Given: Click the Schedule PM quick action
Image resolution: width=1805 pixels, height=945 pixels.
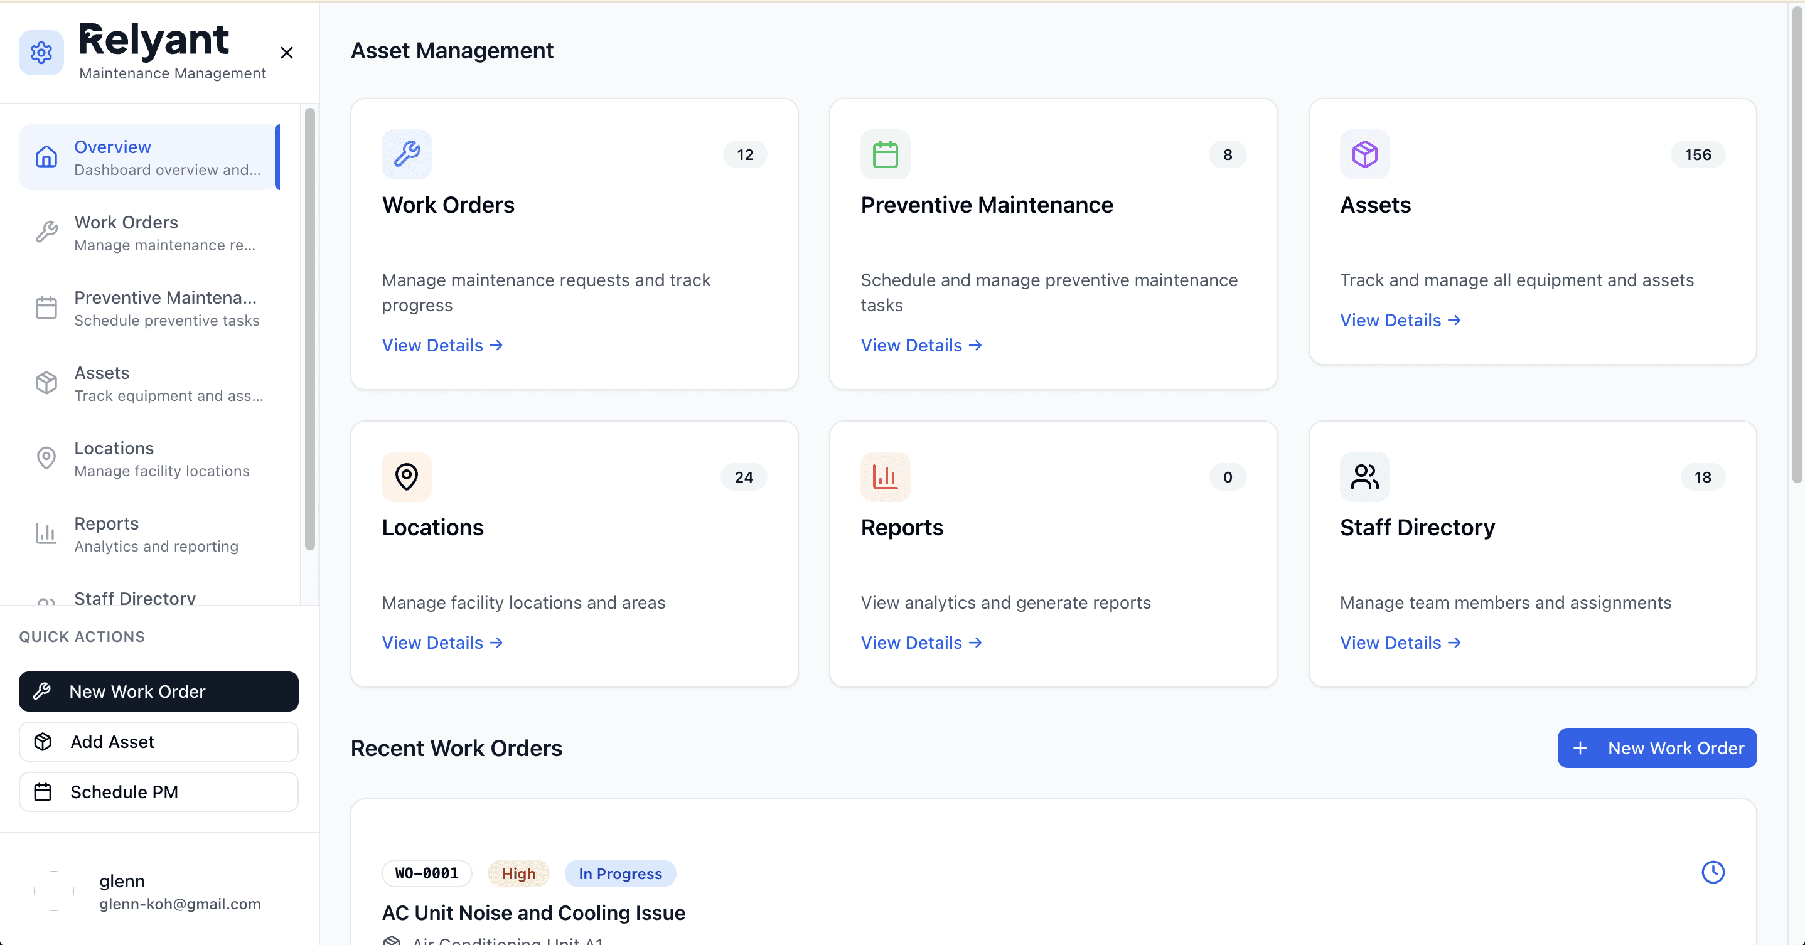Looking at the screenshot, I should click(x=158, y=792).
